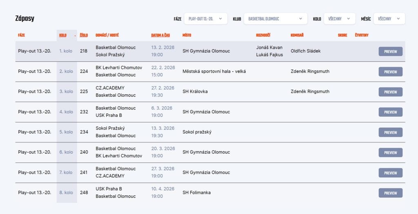Open the Kolo filter dropdown
This screenshot has width=418, height=214.
coord(339,19)
